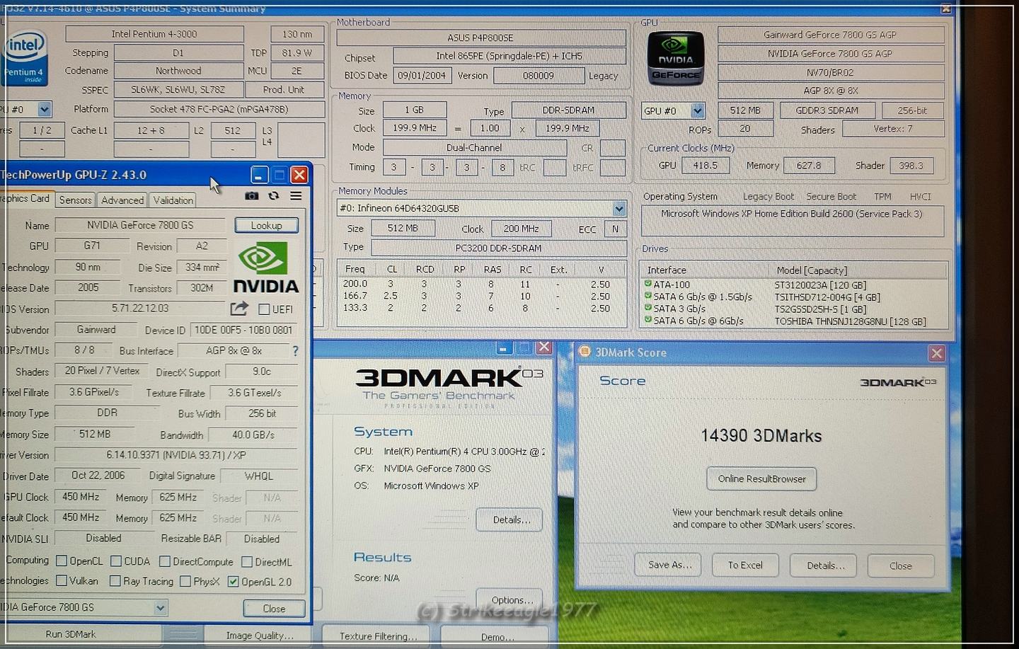The width and height of the screenshot is (1019, 649).
Task: Click the NVIDIA GeForce logo in HWiNFO
Action: (676, 59)
